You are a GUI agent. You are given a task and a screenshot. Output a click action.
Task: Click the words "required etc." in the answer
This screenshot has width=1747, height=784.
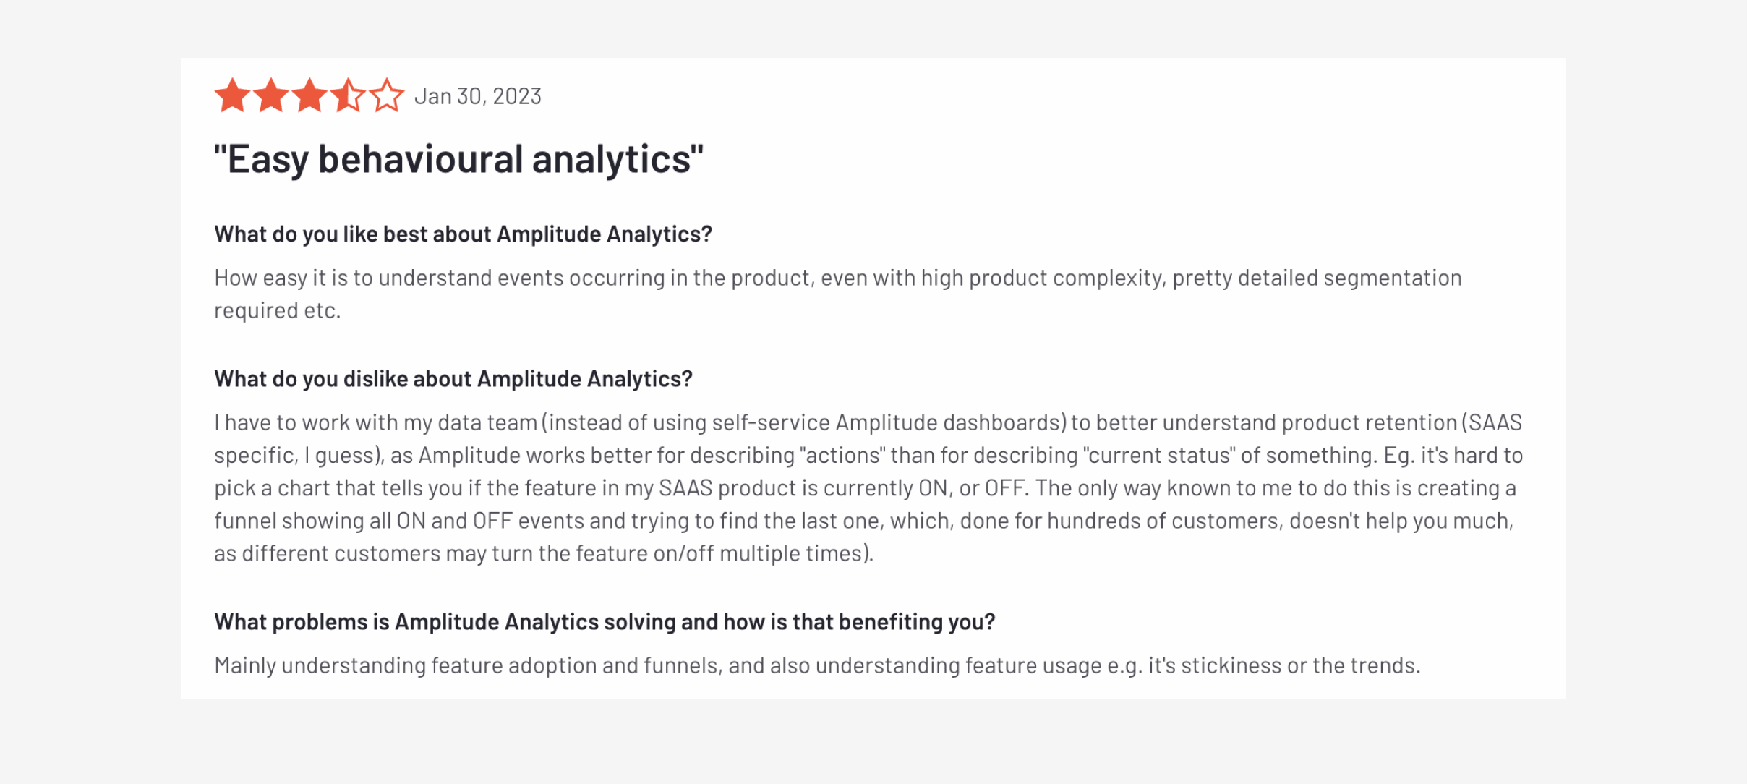click(277, 310)
